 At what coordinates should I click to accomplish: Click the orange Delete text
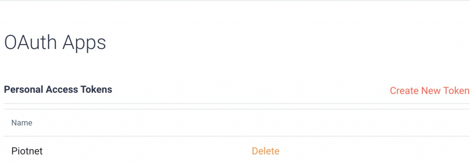pos(265,151)
